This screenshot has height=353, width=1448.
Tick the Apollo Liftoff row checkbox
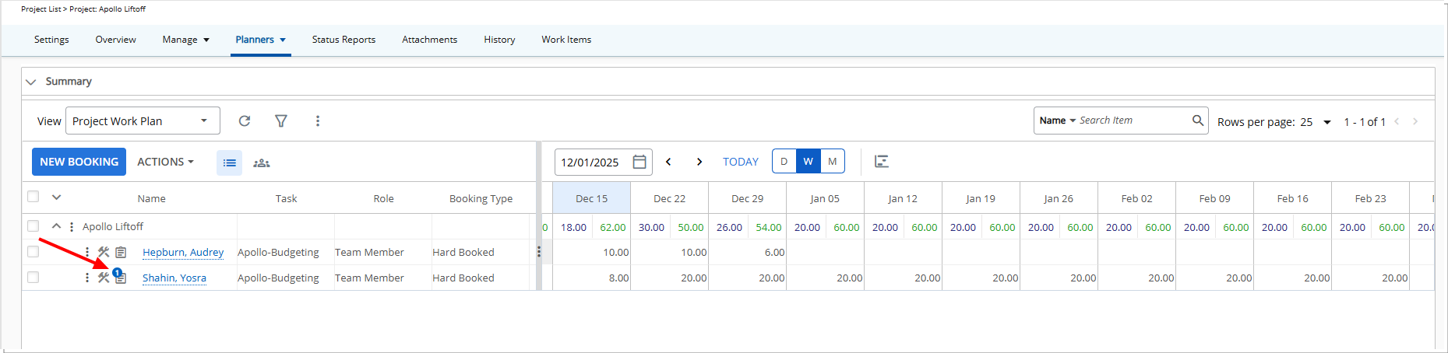(33, 226)
